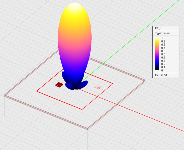Select the red square outline's front corner
Screen dimensions: 184x150
point(82,109)
